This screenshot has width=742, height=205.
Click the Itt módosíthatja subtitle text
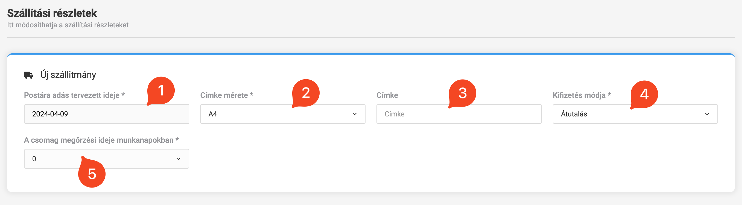(x=68, y=25)
